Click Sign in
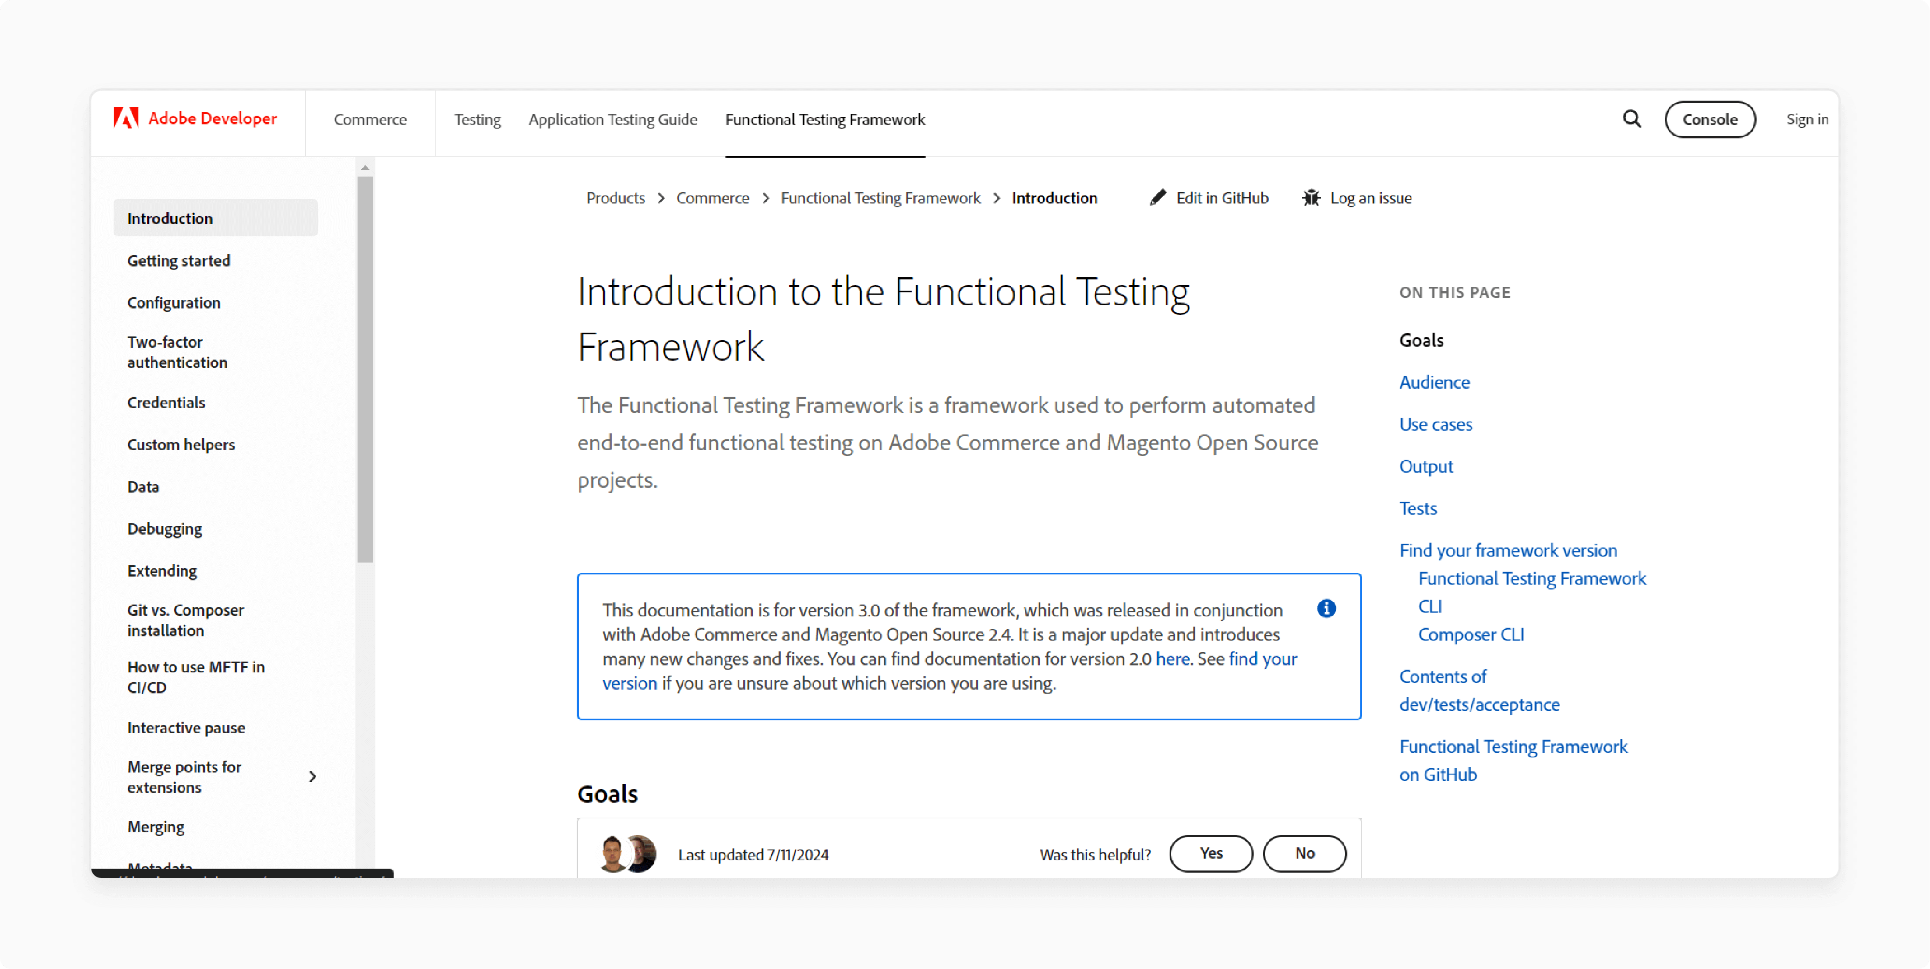 point(1807,119)
